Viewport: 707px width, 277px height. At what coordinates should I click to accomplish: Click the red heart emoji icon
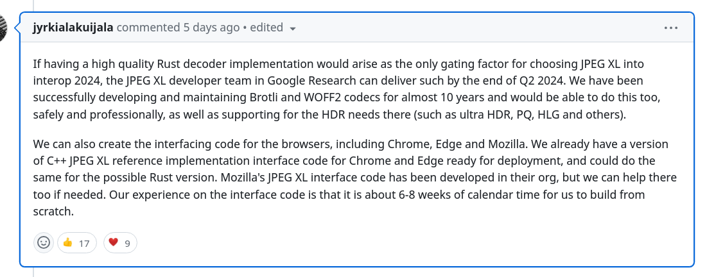(x=113, y=242)
